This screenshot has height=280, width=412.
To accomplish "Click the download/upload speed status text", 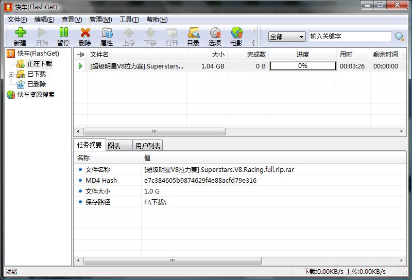I will 345,272.
